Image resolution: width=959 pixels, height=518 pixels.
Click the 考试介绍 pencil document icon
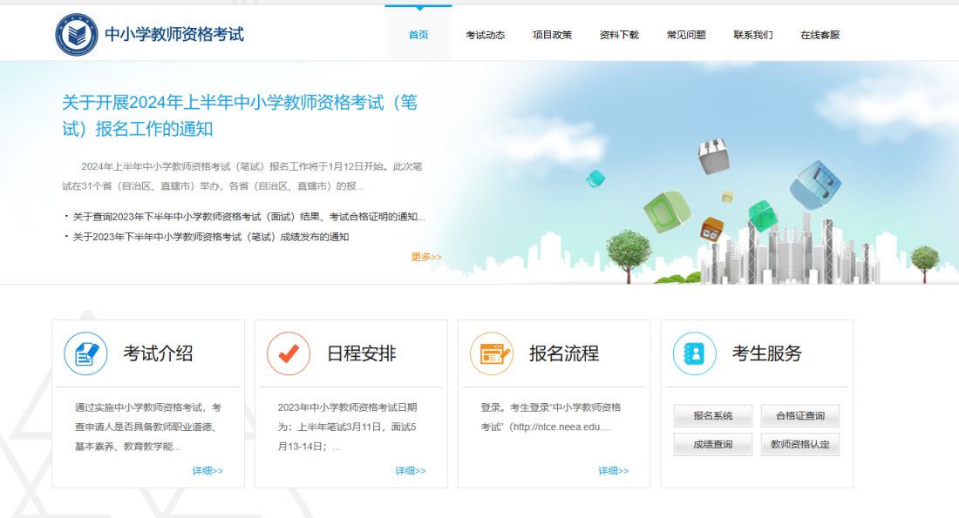[x=85, y=353]
